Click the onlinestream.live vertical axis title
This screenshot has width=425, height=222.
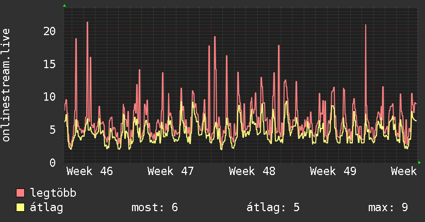(6, 85)
